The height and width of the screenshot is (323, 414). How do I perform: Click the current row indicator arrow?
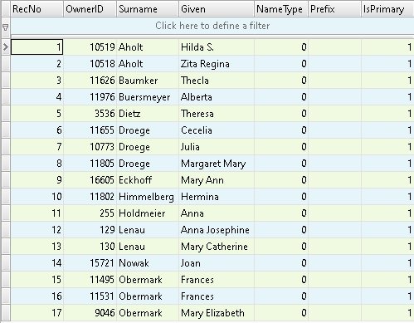(6, 47)
